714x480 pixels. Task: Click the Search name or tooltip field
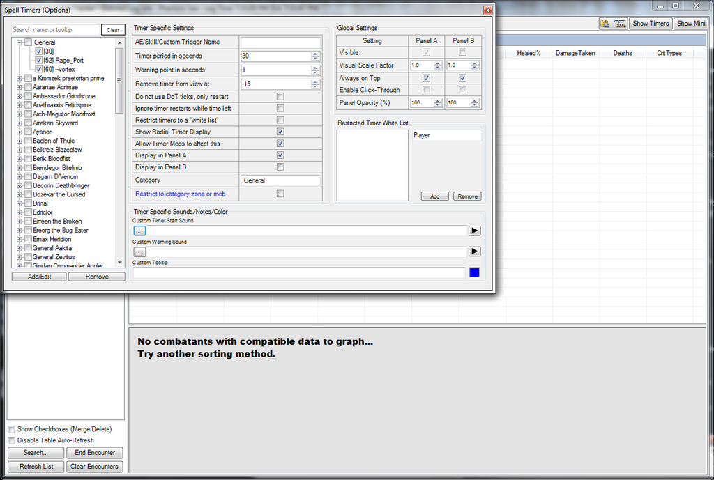pyautogui.click(x=56, y=30)
